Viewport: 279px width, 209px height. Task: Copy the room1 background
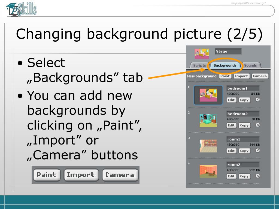pos(244,151)
